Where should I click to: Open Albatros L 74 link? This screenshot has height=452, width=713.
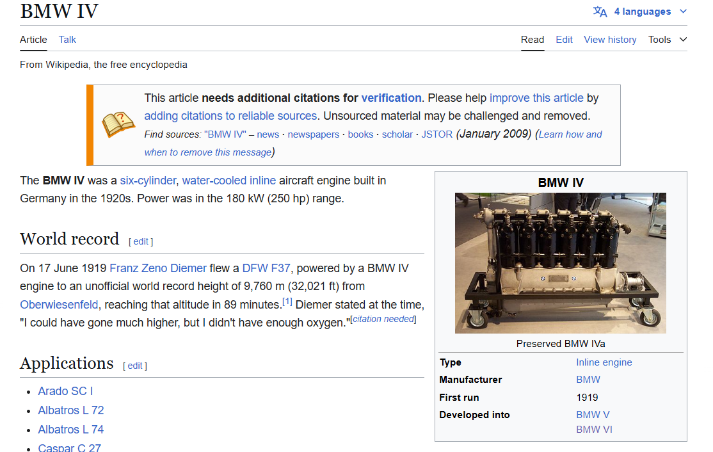click(71, 429)
